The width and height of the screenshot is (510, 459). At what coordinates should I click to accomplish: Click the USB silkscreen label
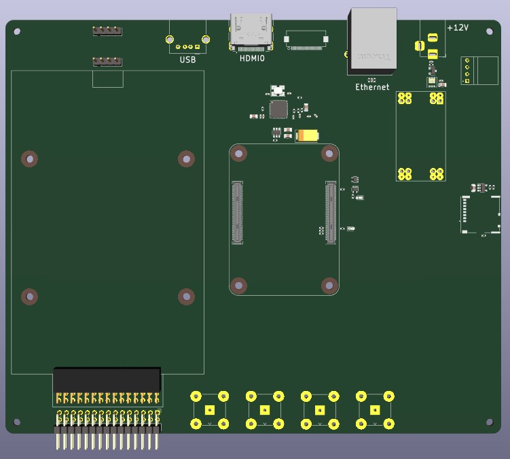[x=187, y=60]
